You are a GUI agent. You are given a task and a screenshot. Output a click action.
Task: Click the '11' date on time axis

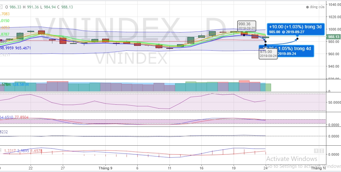[170, 168]
